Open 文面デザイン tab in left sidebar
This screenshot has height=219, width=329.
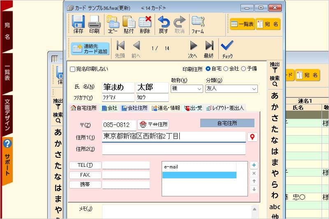(7, 115)
